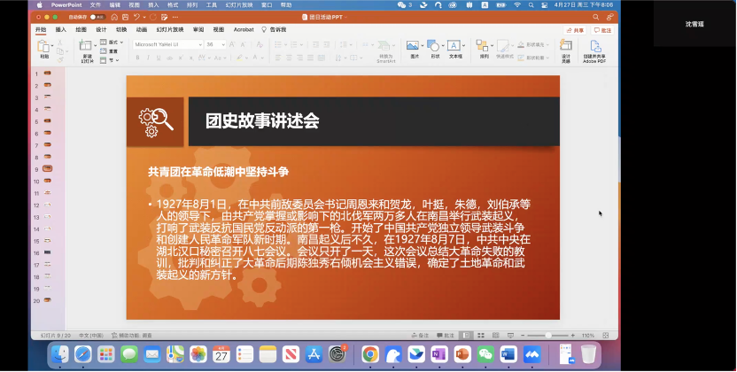Click the zoom slider handle
737x372 pixels.
548,336
